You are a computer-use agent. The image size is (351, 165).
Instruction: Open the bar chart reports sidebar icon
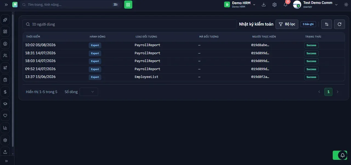(5, 128)
